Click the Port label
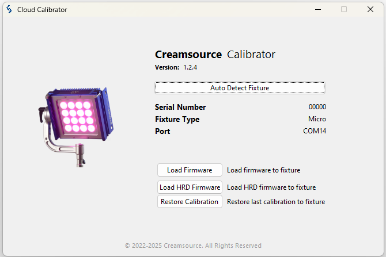Image resolution: width=386 pixels, height=257 pixels. 162,131
